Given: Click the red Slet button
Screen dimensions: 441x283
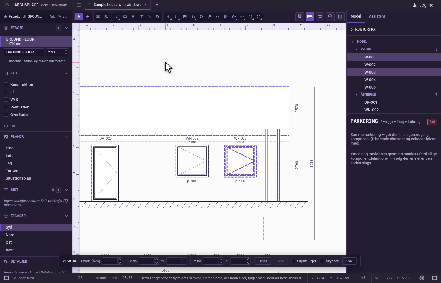Looking at the screenshot, I should (x=432, y=122).
